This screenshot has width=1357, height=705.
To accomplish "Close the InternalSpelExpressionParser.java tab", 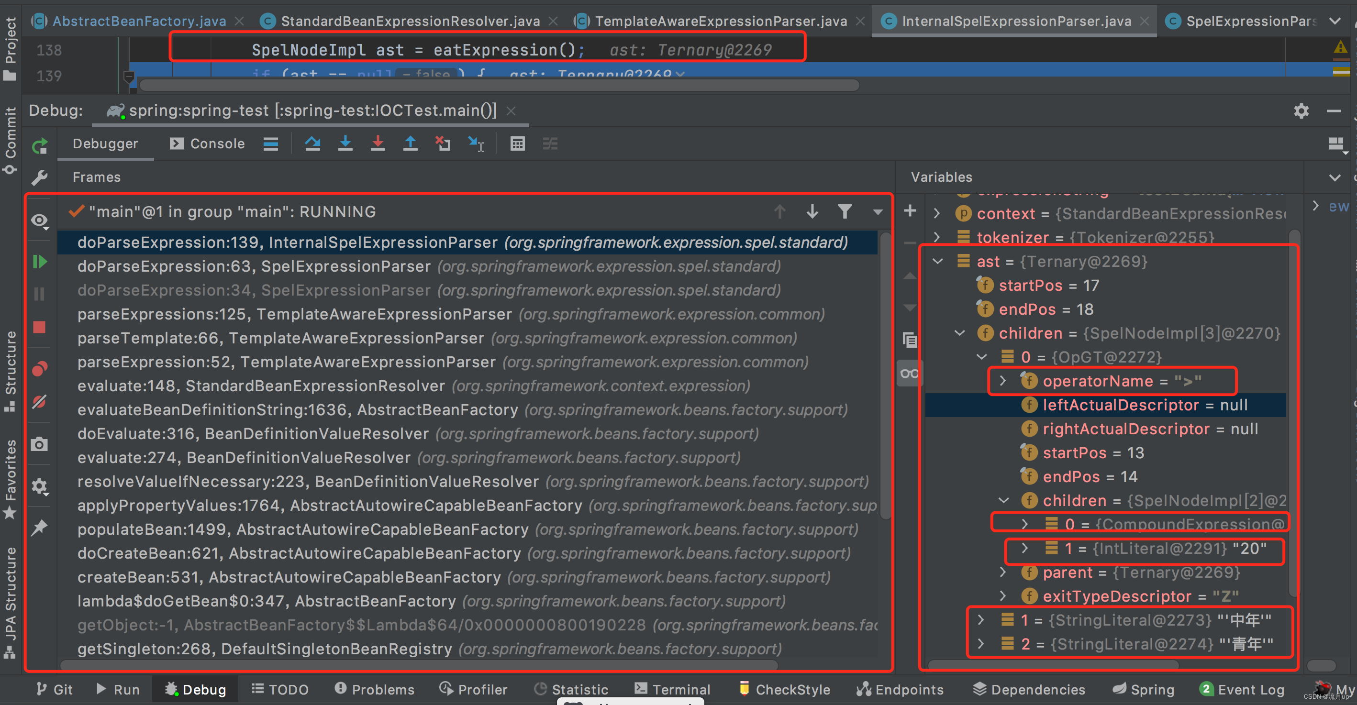I will pos(1145,21).
